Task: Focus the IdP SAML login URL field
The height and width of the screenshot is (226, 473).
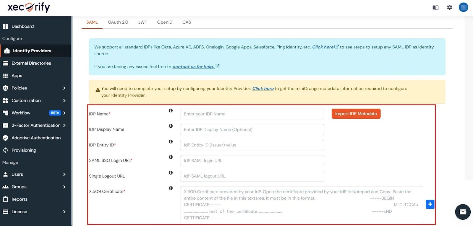Action: (252, 161)
